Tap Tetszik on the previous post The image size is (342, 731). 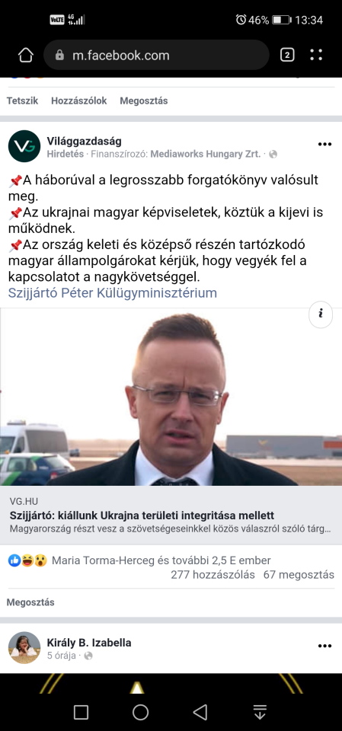(22, 101)
